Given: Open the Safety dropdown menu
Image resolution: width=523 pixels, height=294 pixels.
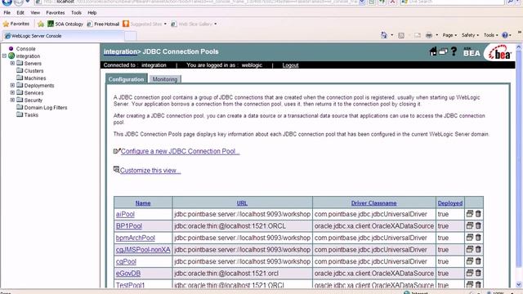Looking at the screenshot, I should (x=470, y=35).
